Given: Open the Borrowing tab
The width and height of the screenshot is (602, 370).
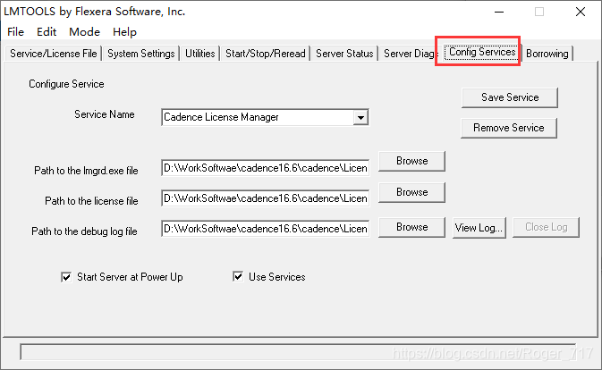Looking at the screenshot, I should [547, 54].
